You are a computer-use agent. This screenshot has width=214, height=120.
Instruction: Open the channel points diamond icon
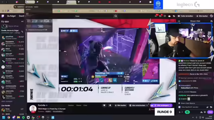pos(180,112)
